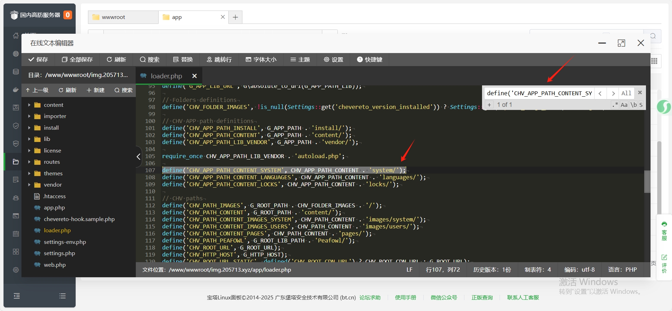Image resolution: width=672 pixels, height=311 pixels.
Task: Close the loader.php editor tab
Action: 195,76
